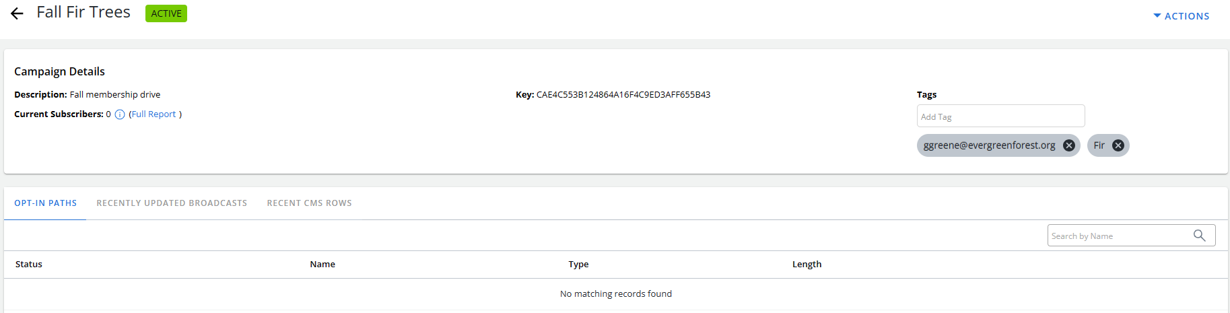Sort by the Status column header
This screenshot has height=313, width=1230.
click(29, 265)
